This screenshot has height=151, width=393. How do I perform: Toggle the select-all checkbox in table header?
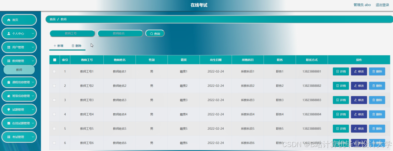(55, 60)
